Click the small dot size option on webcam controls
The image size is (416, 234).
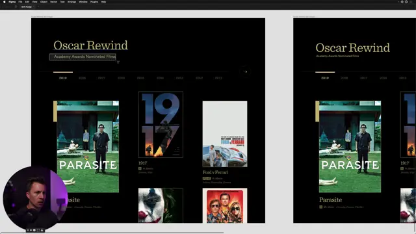pyautogui.click(x=31, y=230)
